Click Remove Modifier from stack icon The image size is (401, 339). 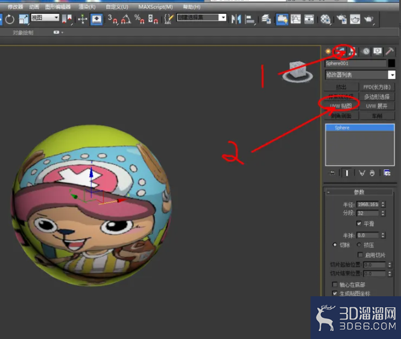pyautogui.click(x=372, y=173)
